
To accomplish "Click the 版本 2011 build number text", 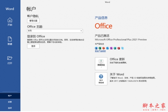I will pos(128,81).
